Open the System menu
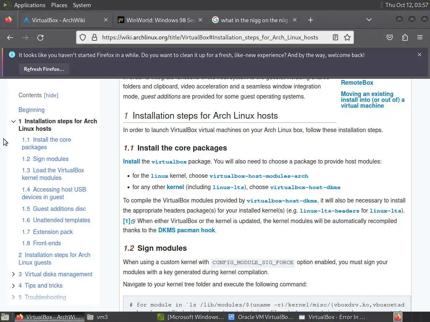The image size is (430, 322). (x=82, y=5)
